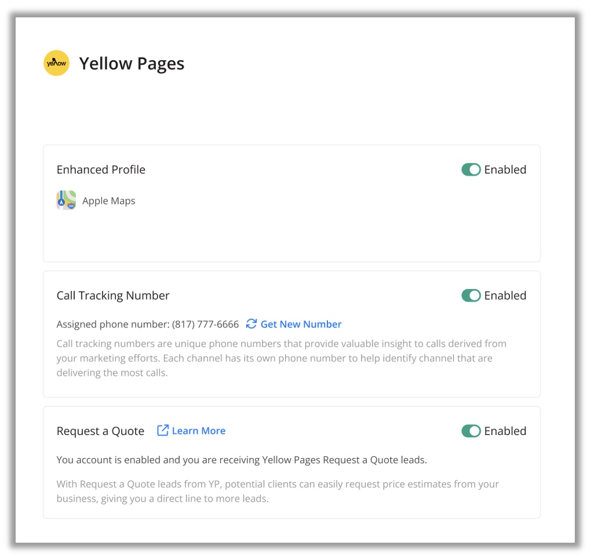This screenshot has width=591, height=556.
Task: Turn off the Call Tracking Number toggle
Action: [x=470, y=295]
